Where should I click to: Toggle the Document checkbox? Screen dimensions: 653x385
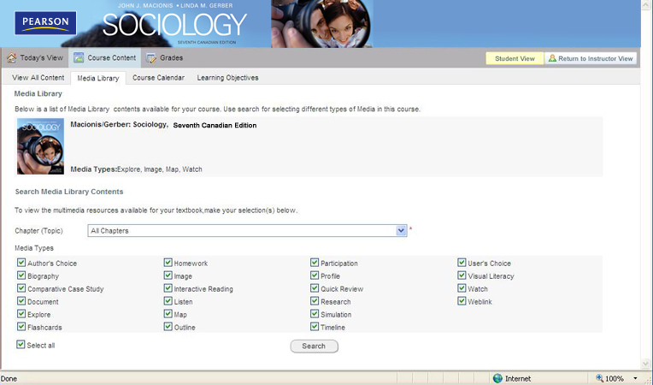(x=21, y=301)
